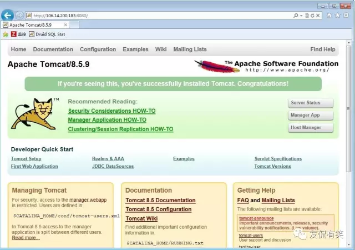355x250 pixels.
Task: Click the Manager App button
Action: (311, 115)
